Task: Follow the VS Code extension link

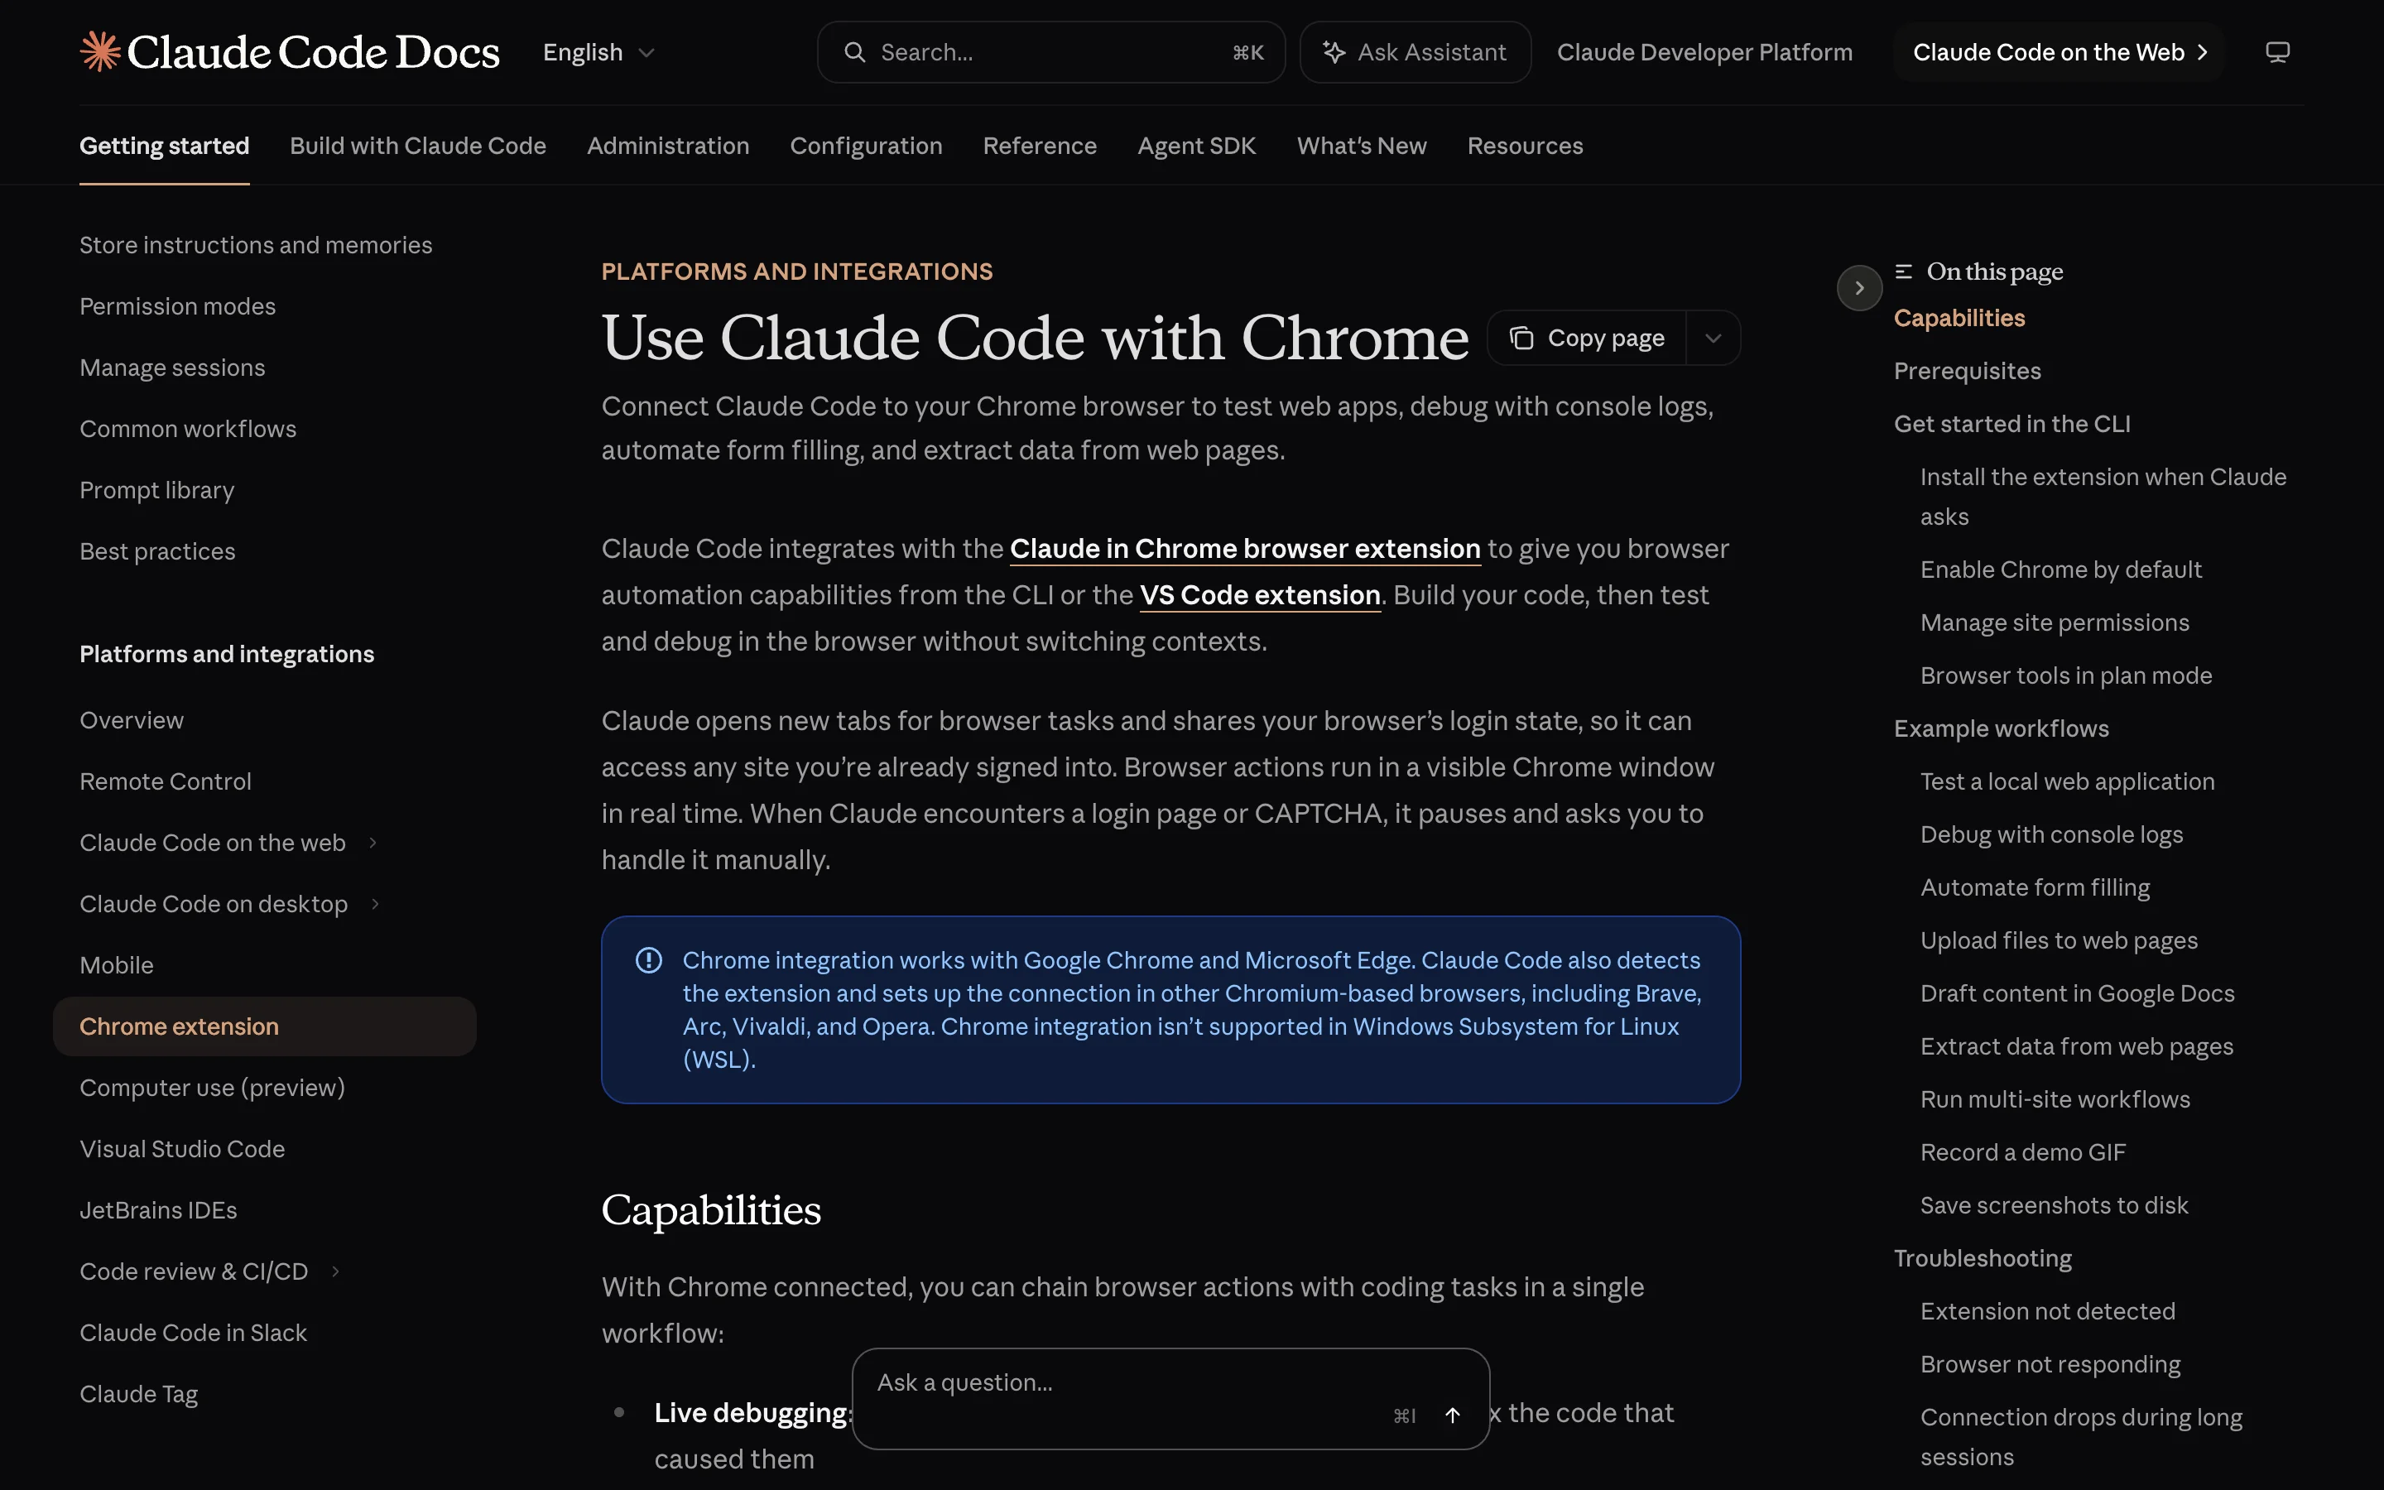Action: pos(1260,594)
